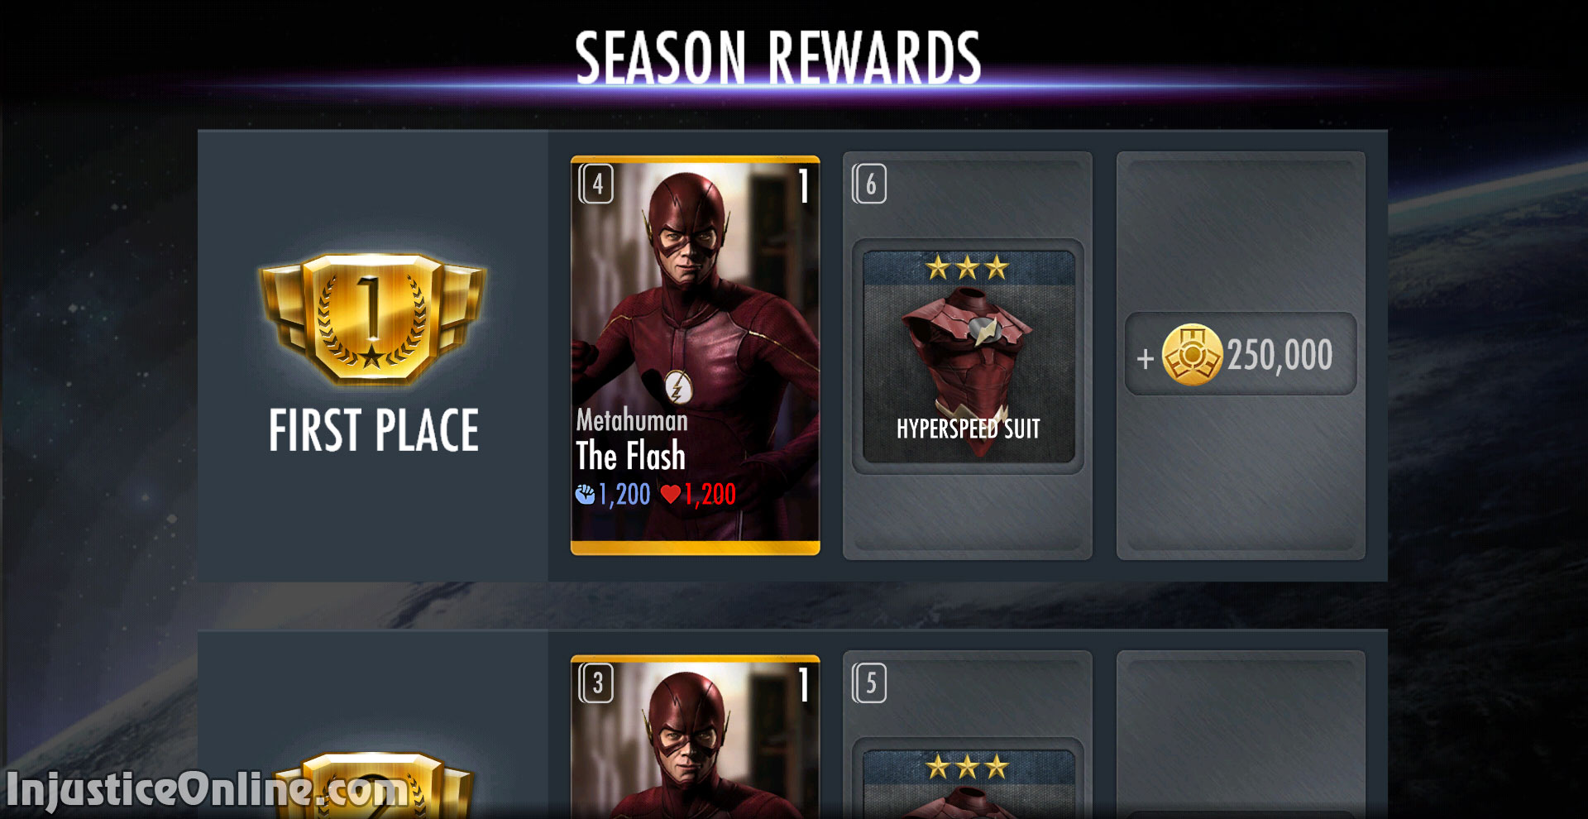Image resolution: width=1588 pixels, height=819 pixels.
Task: Tap the red heart health stat 1,200
Action: point(699,495)
